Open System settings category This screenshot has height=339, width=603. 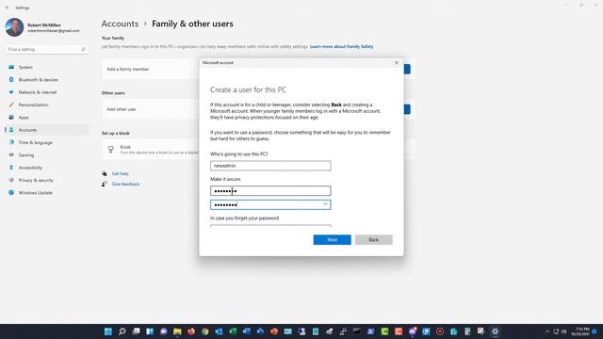coord(47,67)
